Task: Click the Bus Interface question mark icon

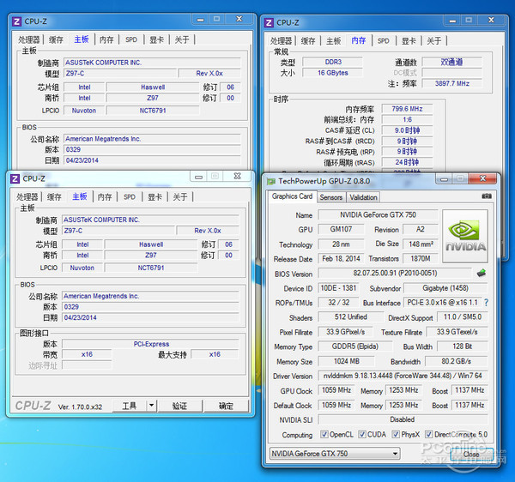Action: tap(486, 303)
